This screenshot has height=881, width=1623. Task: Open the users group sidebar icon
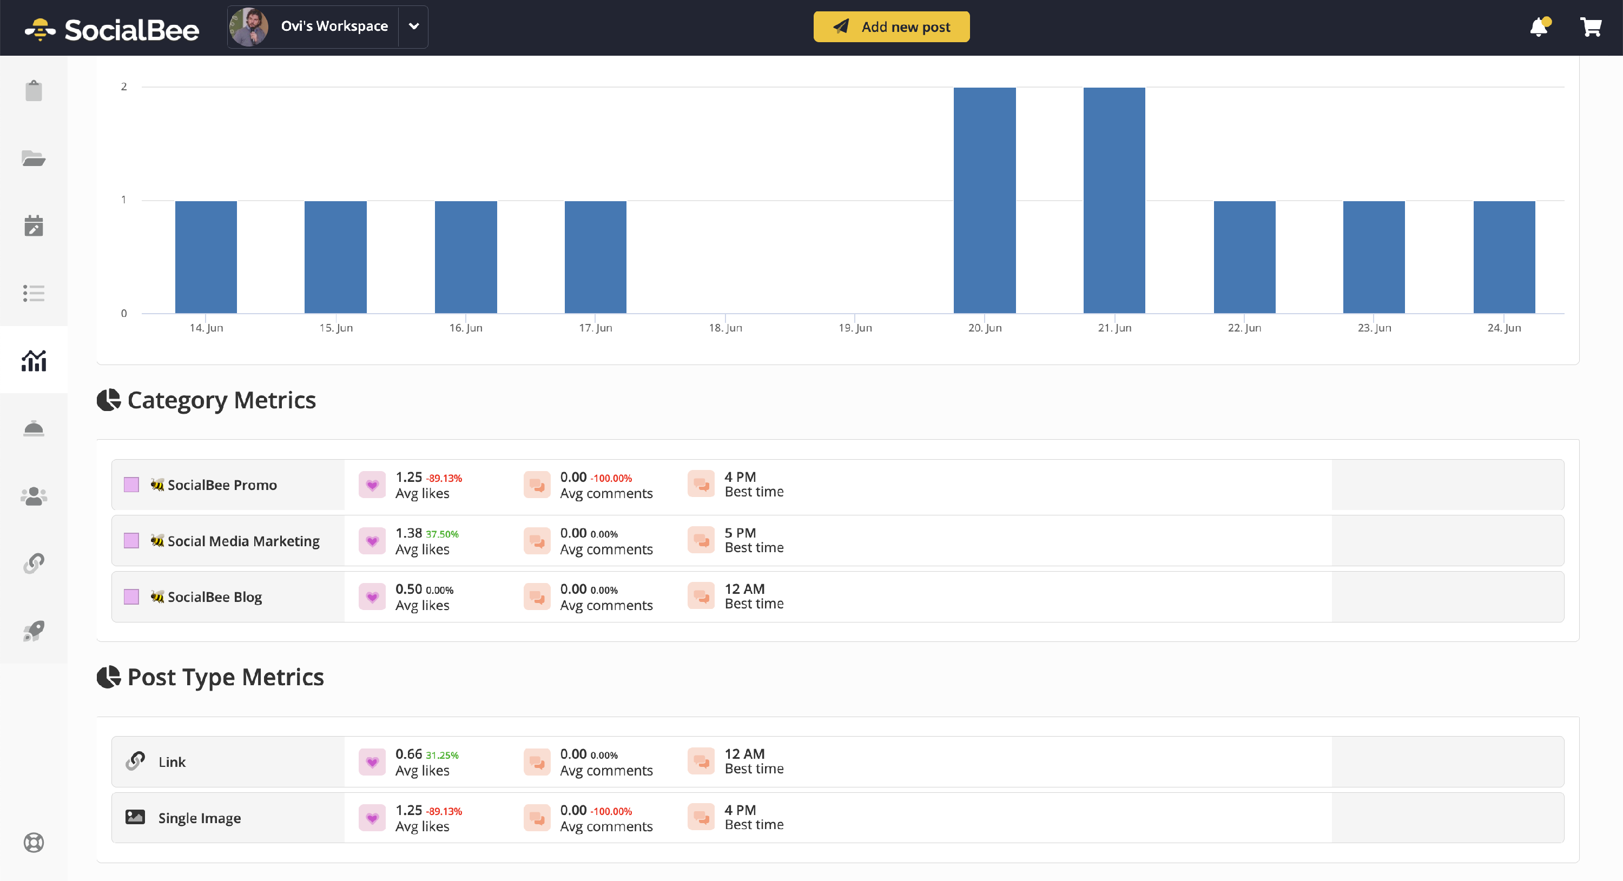pyautogui.click(x=34, y=495)
